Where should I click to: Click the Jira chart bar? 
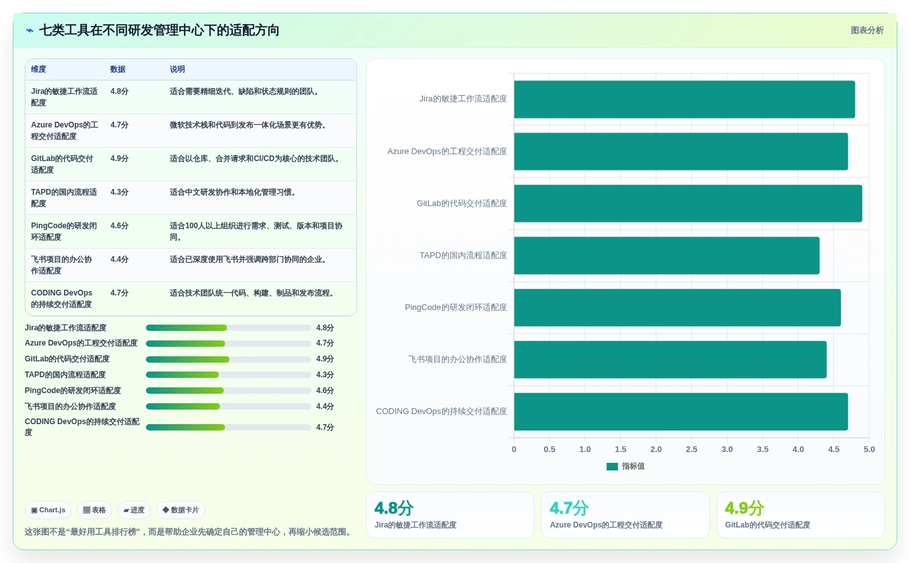pyautogui.click(x=684, y=100)
